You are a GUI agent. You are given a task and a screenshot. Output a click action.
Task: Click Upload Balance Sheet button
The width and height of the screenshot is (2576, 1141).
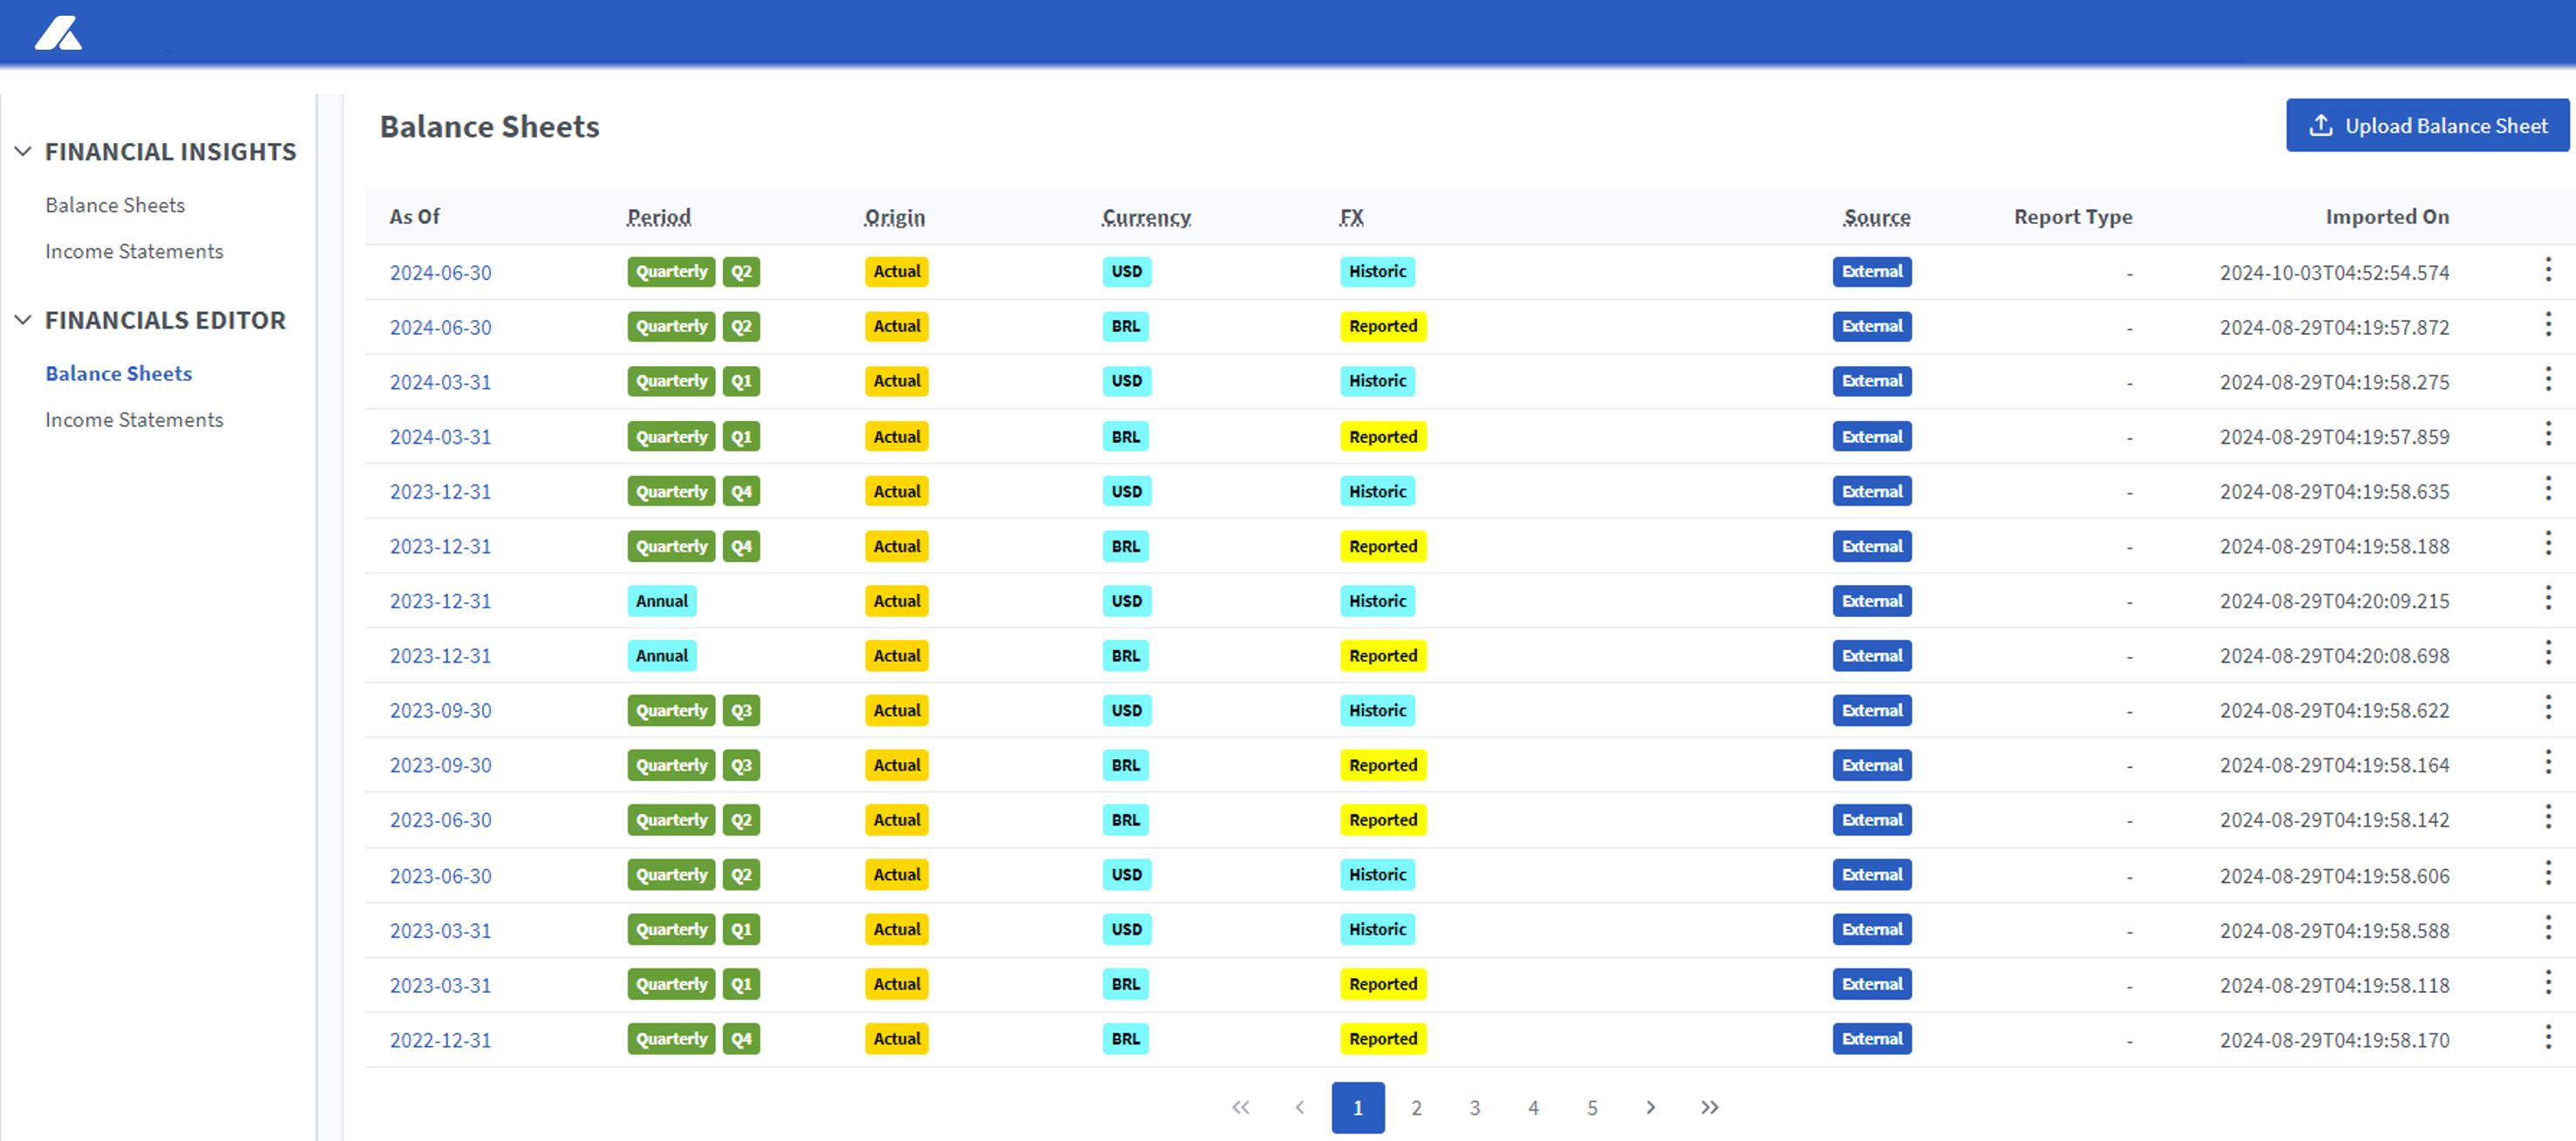tap(2427, 126)
